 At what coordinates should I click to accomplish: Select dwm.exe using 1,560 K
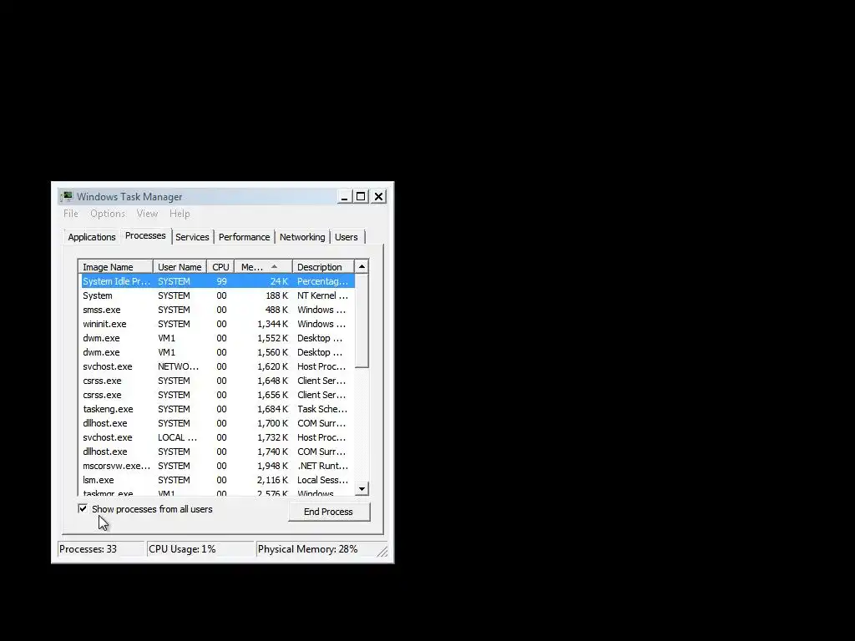tap(217, 352)
